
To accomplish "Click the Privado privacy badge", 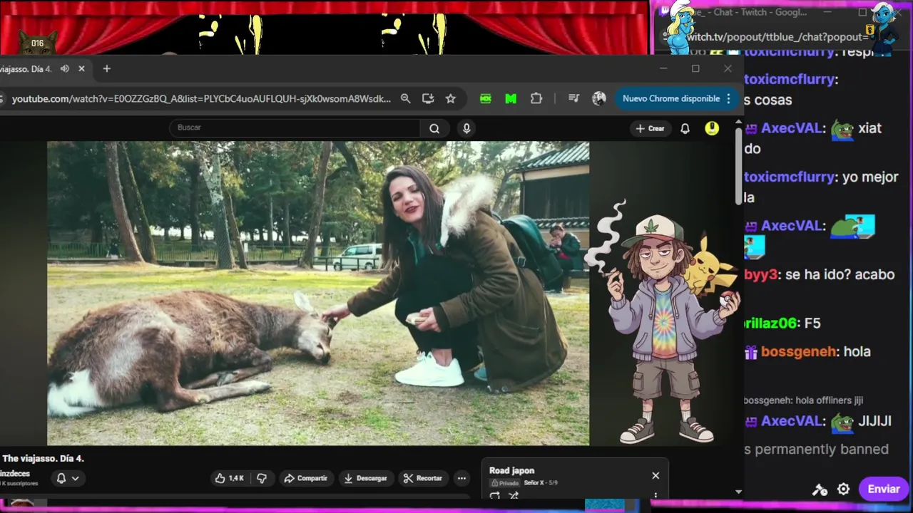I will (504, 483).
